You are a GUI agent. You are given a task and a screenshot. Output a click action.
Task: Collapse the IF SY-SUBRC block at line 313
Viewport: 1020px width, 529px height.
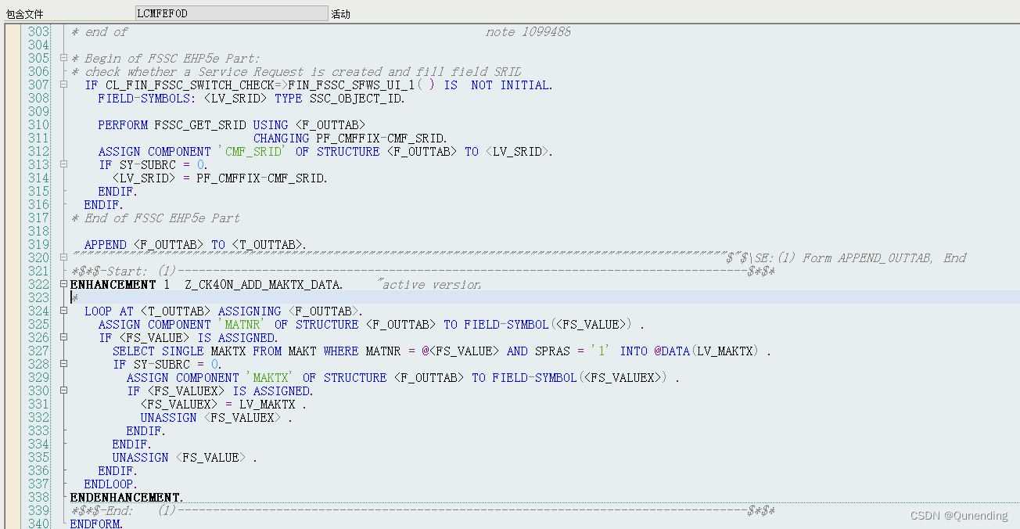click(63, 164)
